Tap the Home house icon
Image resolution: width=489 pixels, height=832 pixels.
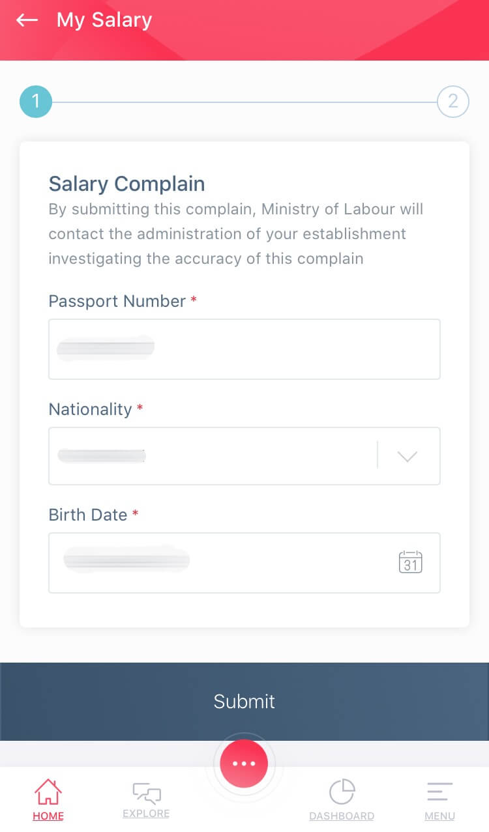click(48, 792)
